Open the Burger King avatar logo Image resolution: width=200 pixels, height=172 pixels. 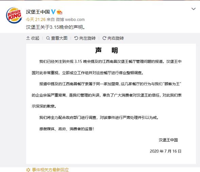coord(14,15)
